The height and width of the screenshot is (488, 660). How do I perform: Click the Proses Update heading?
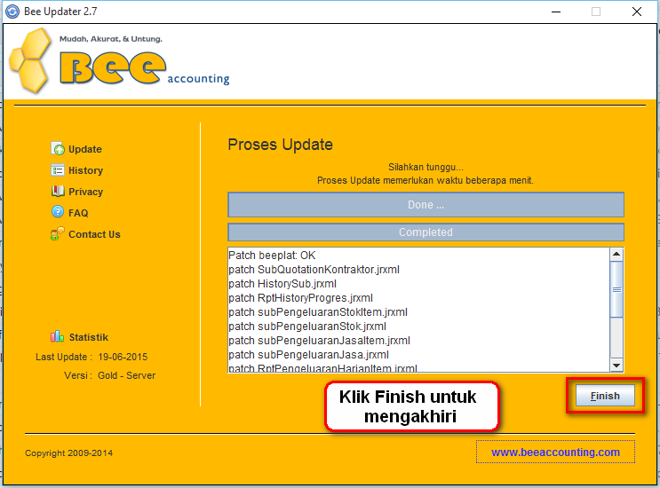tap(281, 145)
